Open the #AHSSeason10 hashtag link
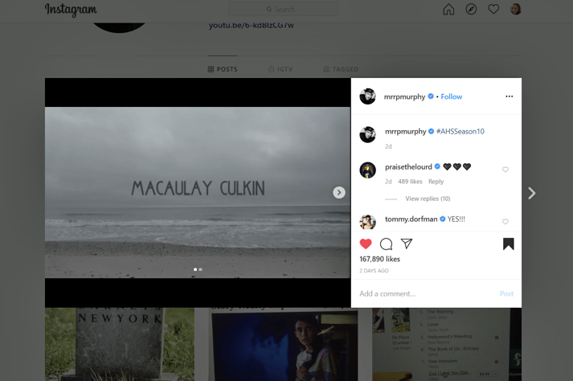Image resolution: width=573 pixels, height=381 pixels. click(460, 131)
